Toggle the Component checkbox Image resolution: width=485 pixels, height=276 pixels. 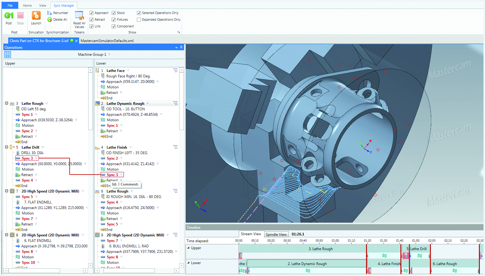pyautogui.click(x=113, y=26)
